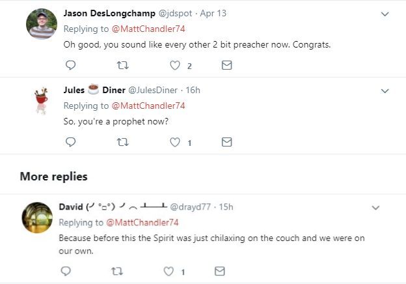Retweet David's tweet about the Spirit
This screenshot has height=284, width=406.
[116, 271]
